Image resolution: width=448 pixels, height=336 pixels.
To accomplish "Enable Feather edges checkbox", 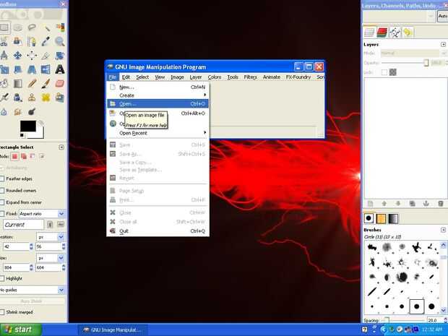I will tap(2, 179).
